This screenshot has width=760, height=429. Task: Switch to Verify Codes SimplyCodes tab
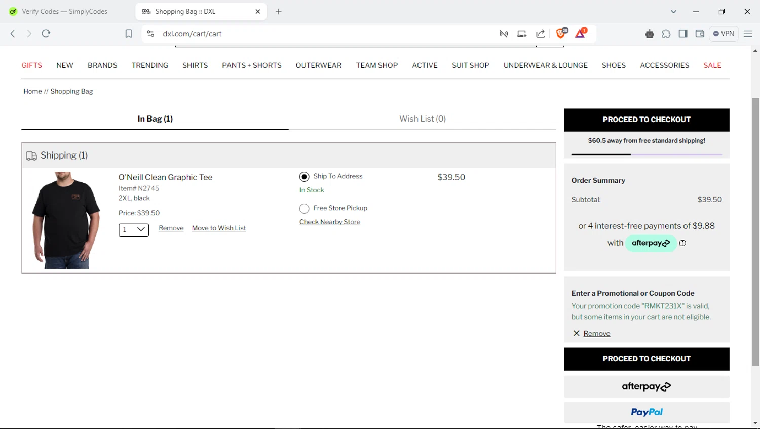[x=65, y=11]
